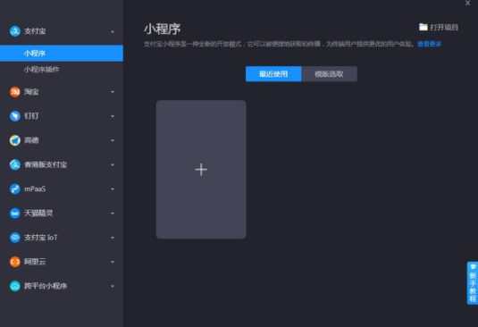
Task: Click the 跨平台小程序 logo icon
Action: [x=14, y=286]
